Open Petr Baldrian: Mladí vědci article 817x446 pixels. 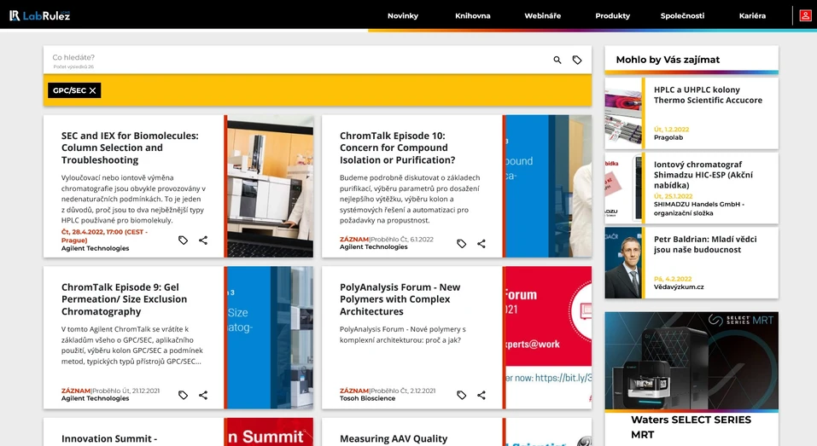pos(705,244)
